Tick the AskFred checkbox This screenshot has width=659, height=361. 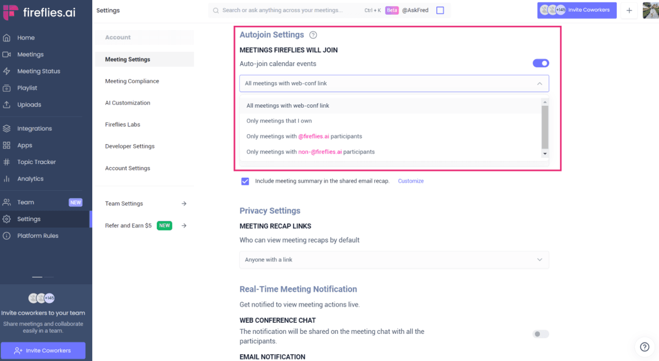pyautogui.click(x=440, y=10)
